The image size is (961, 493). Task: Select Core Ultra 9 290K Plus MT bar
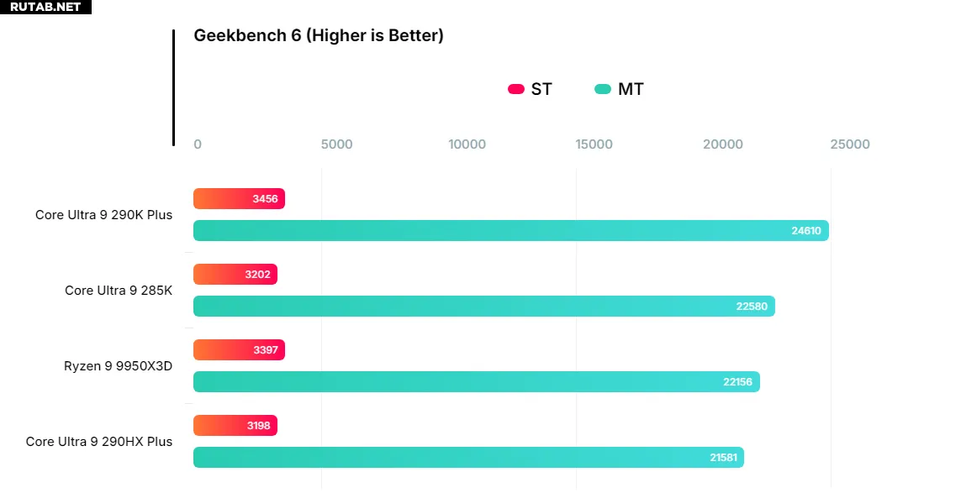pyautogui.click(x=510, y=230)
